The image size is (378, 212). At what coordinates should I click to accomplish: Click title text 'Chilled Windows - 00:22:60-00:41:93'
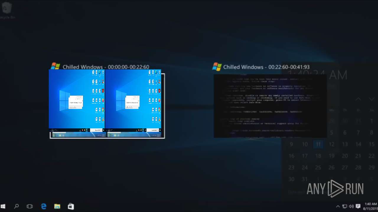click(266, 67)
